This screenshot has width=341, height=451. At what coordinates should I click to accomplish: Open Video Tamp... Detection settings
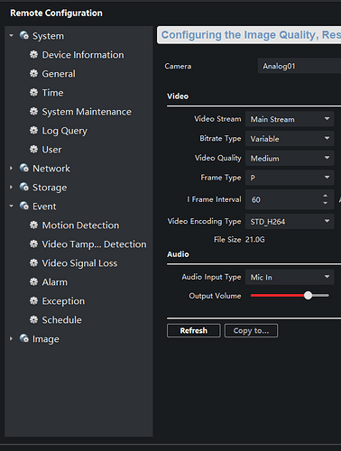click(x=94, y=244)
